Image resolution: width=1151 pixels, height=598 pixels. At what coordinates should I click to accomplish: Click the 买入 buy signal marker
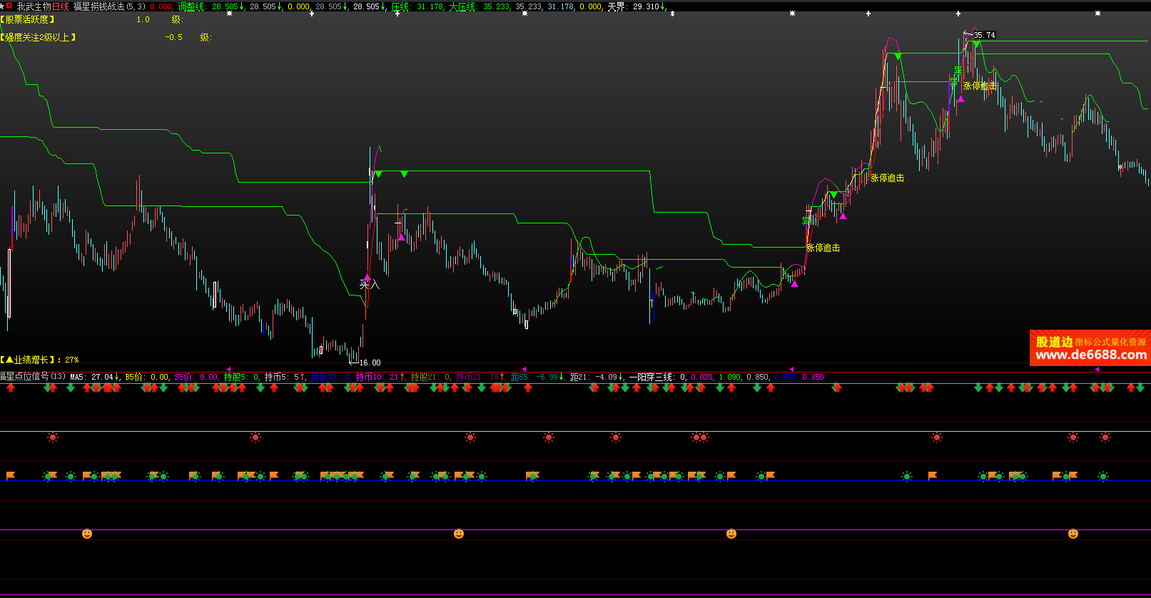[x=369, y=285]
